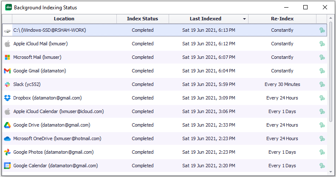Click the Google Calendar icon
The height and width of the screenshot is (177, 336).
pos(7,166)
